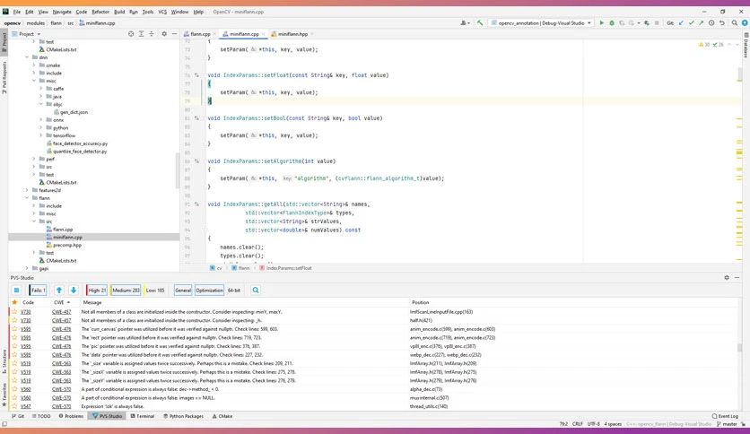Click CRLF line separator in status bar
750x434 pixels.
pyautogui.click(x=578, y=424)
